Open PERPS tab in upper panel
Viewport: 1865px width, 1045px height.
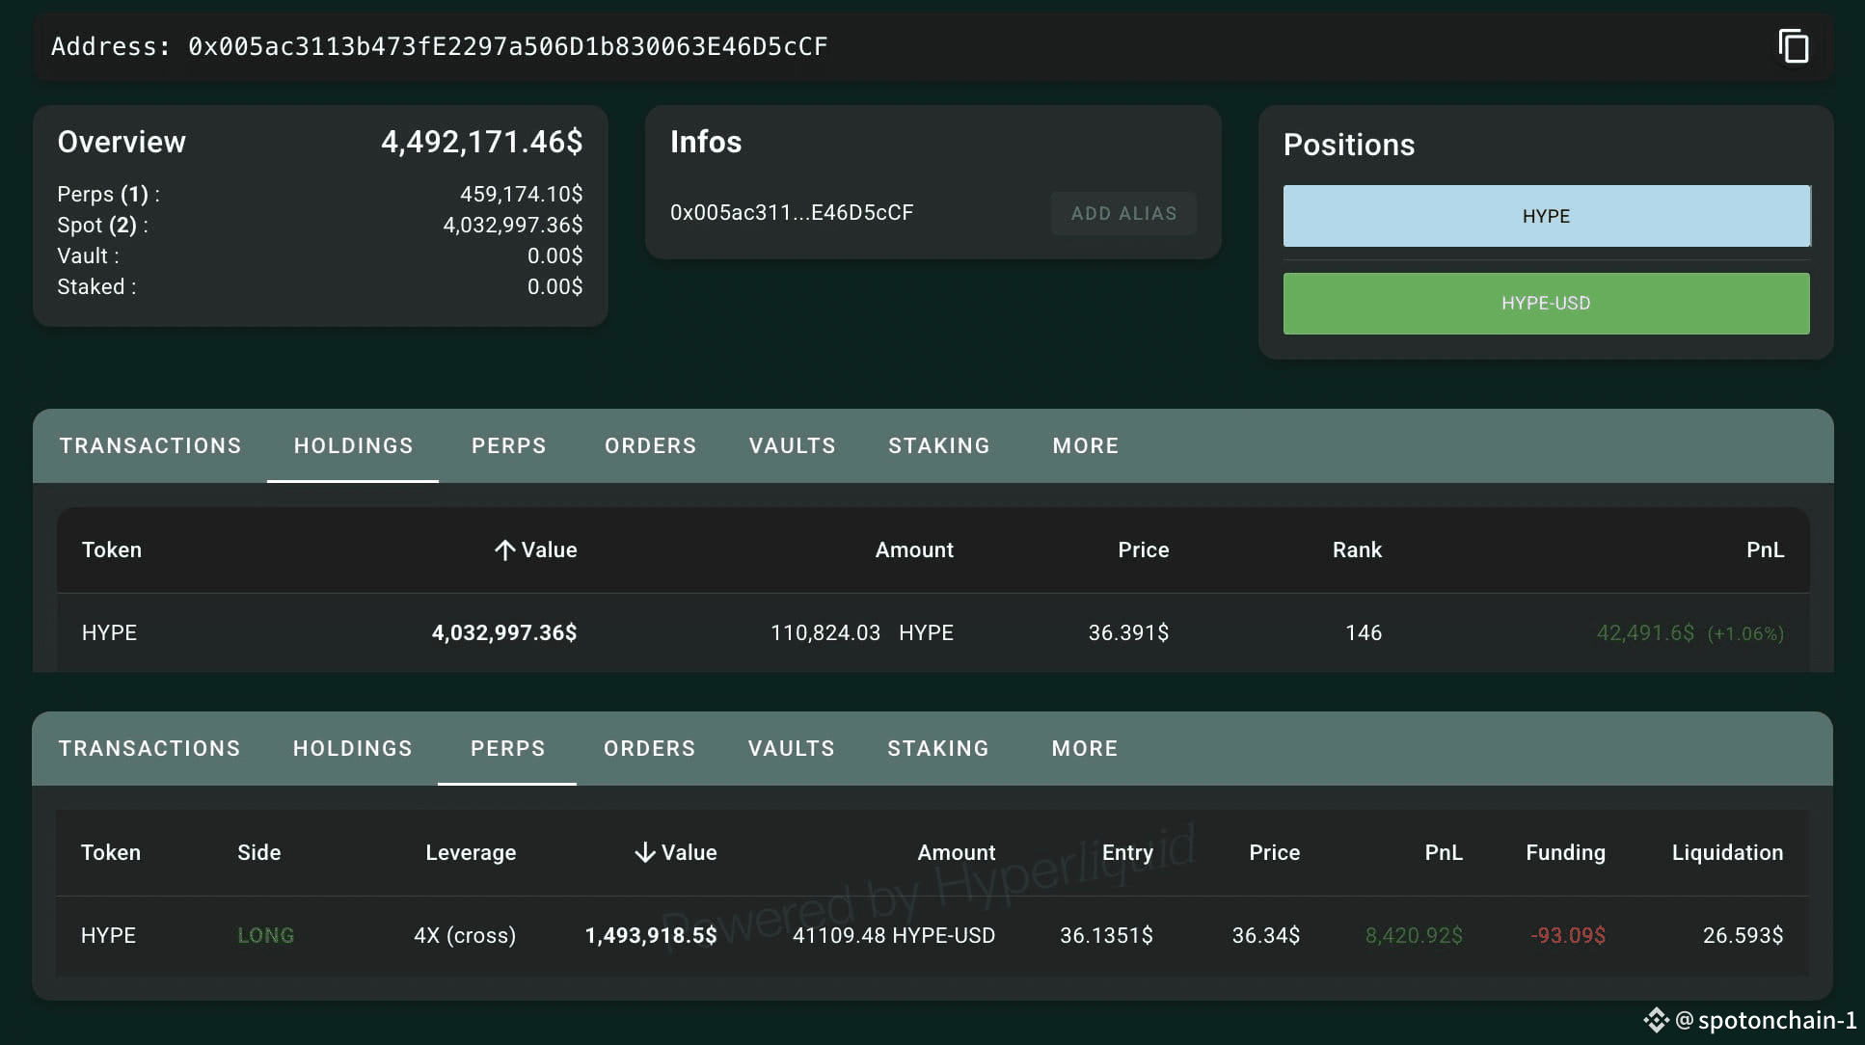[x=508, y=446]
